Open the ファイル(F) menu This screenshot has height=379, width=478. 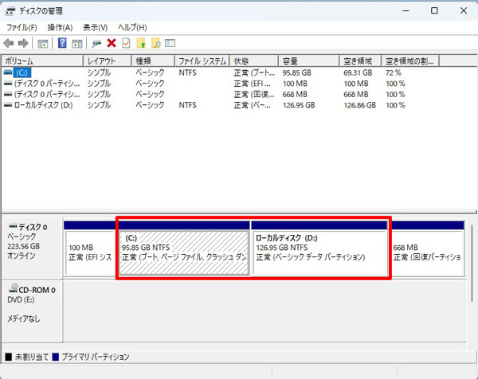[x=22, y=27]
